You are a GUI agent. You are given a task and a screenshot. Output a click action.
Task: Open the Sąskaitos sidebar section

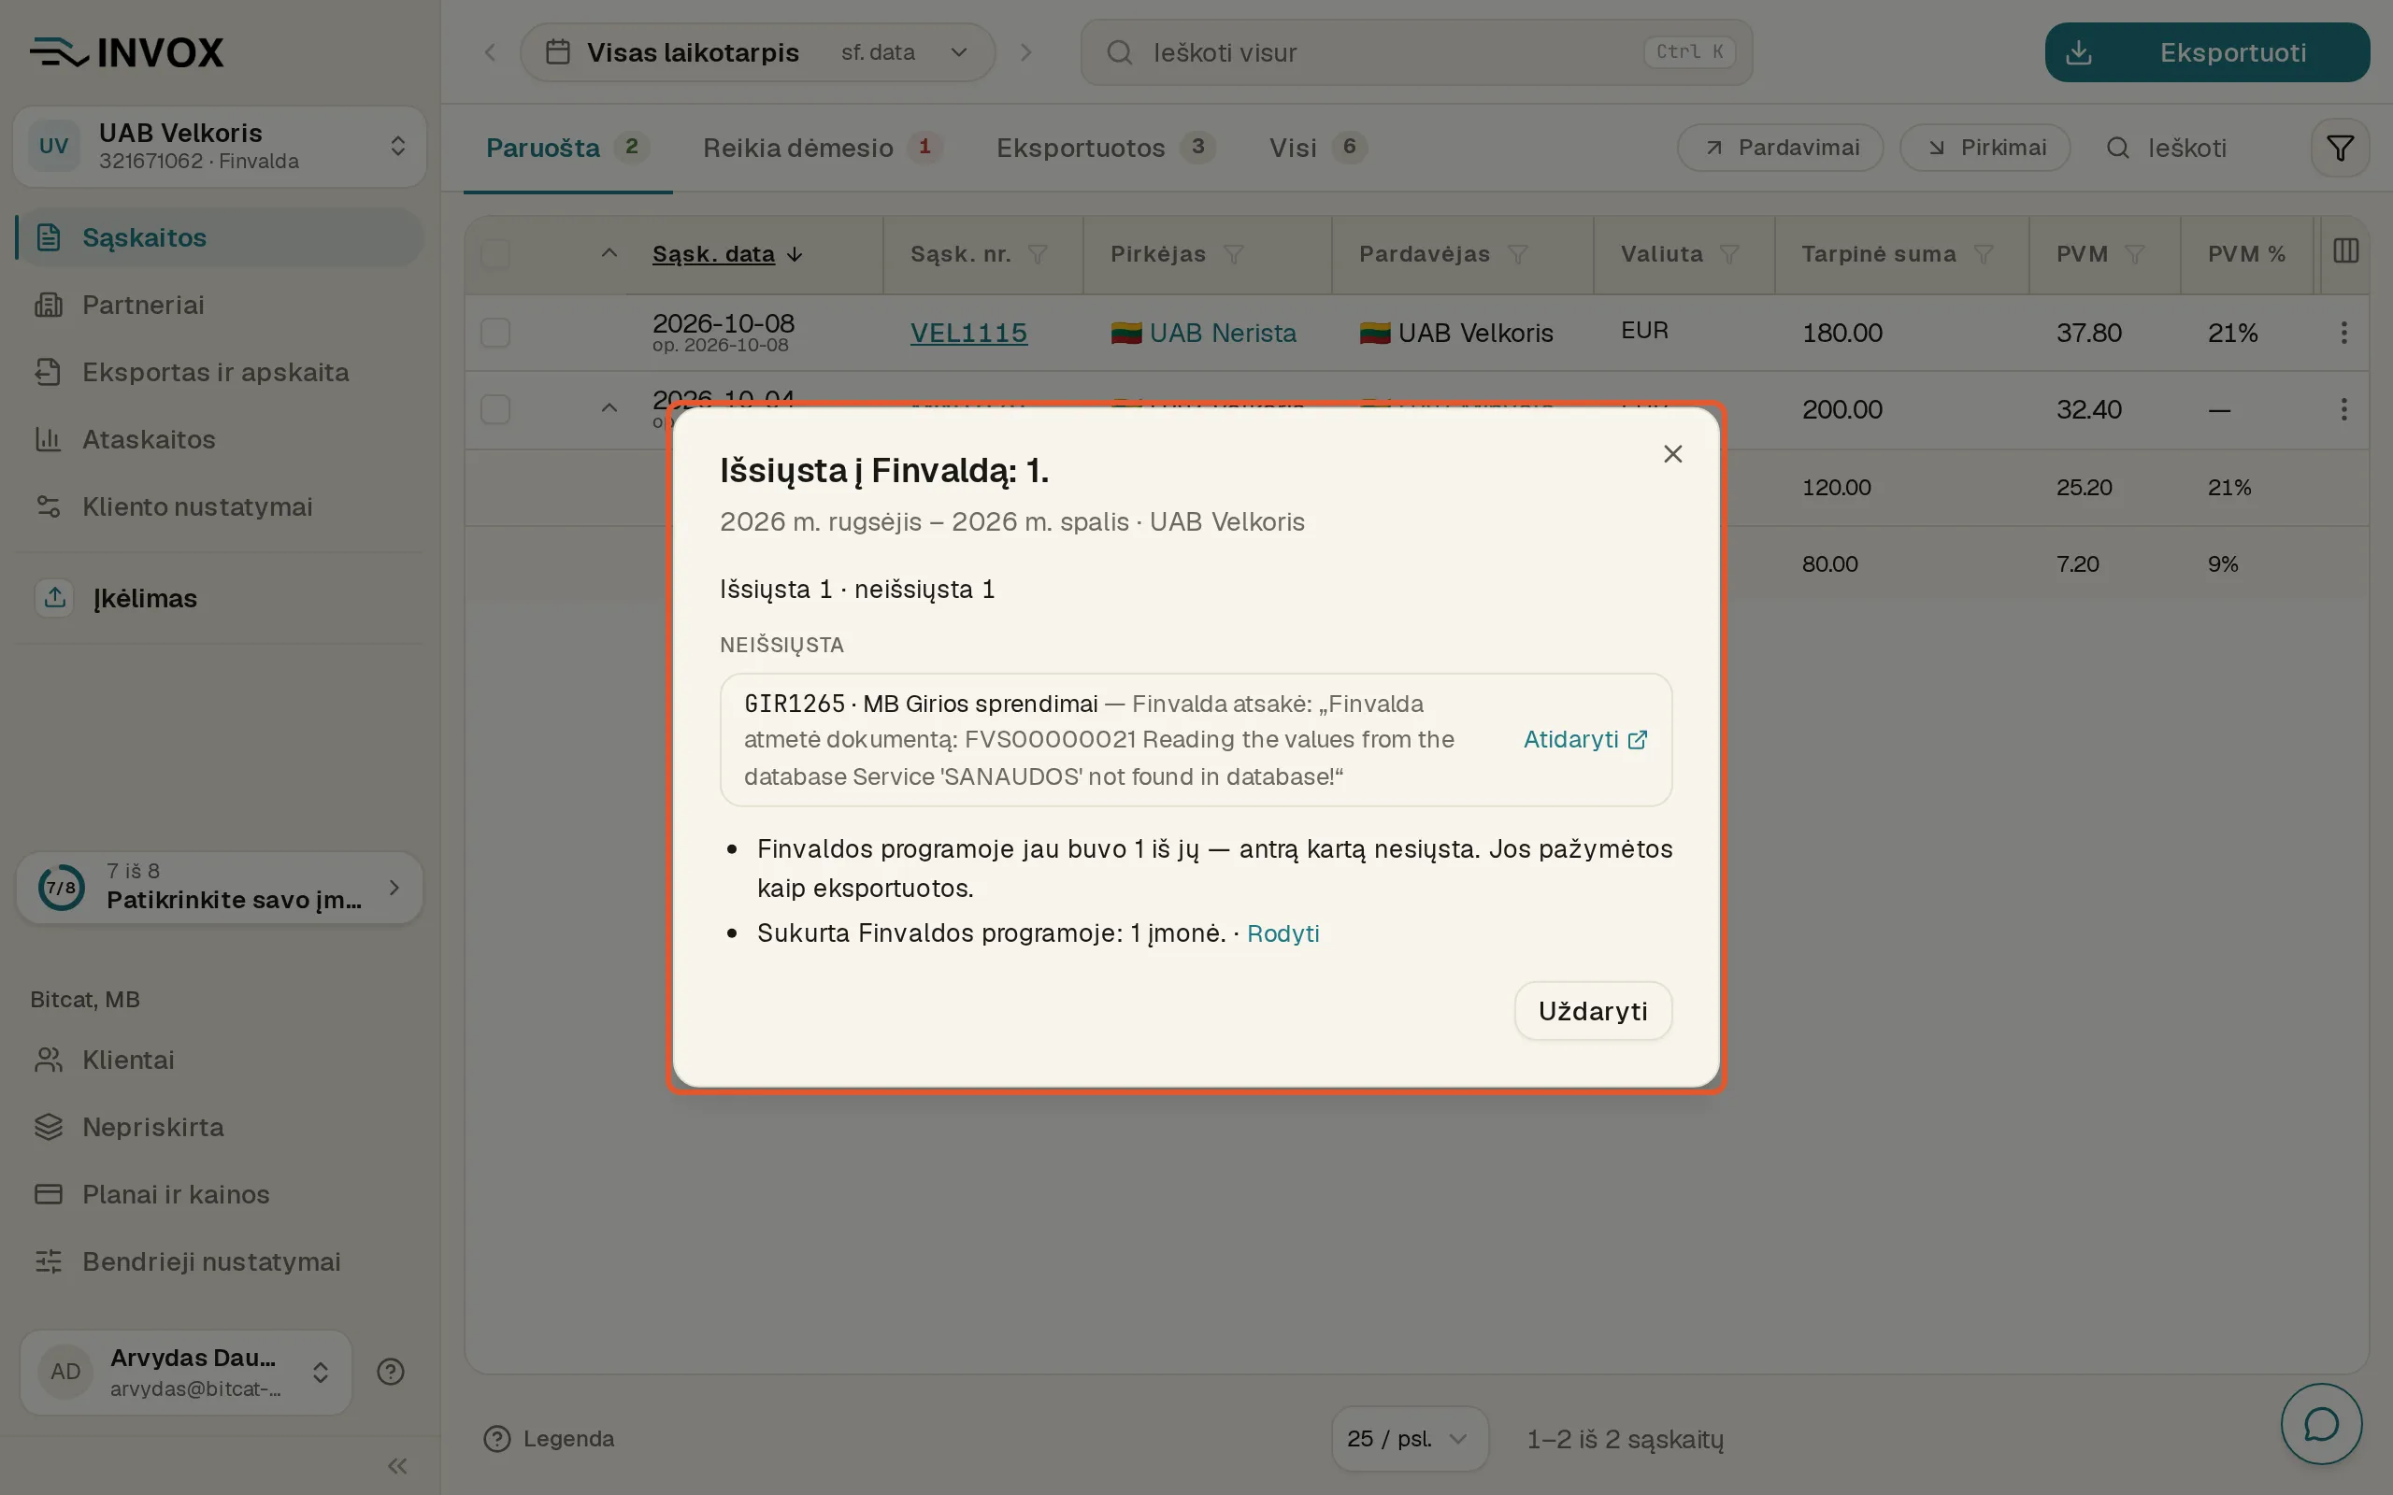click(x=219, y=237)
